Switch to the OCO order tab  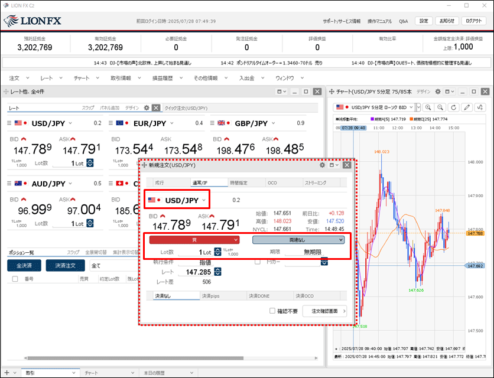[272, 183]
